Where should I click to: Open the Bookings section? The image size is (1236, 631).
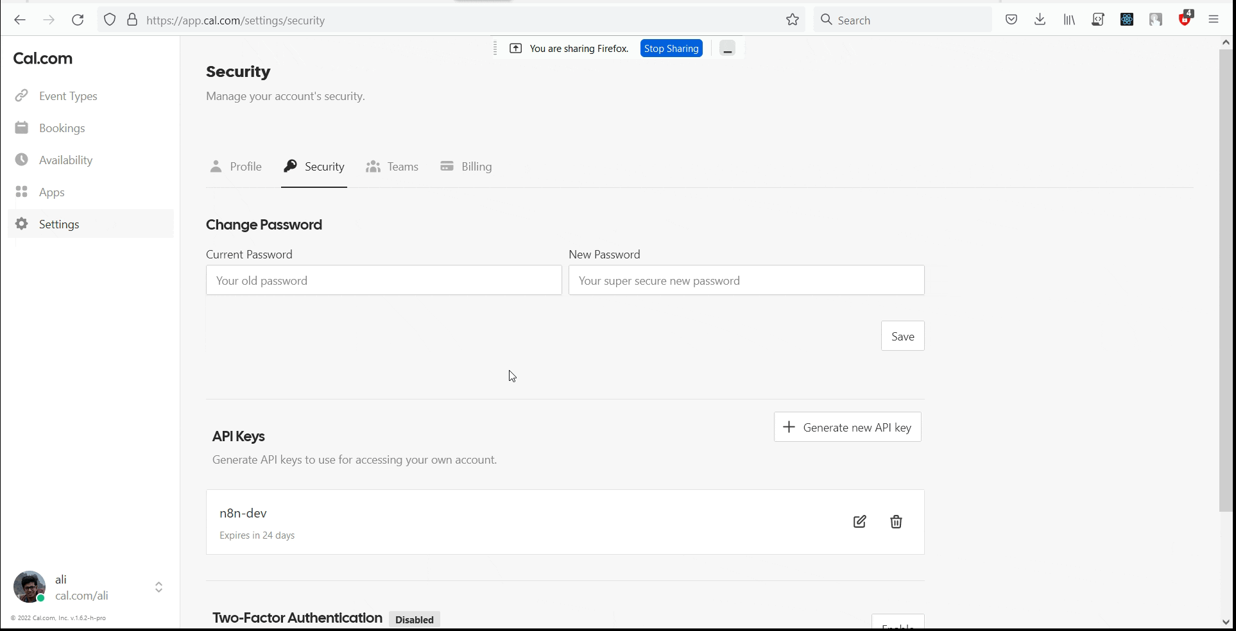click(x=62, y=128)
